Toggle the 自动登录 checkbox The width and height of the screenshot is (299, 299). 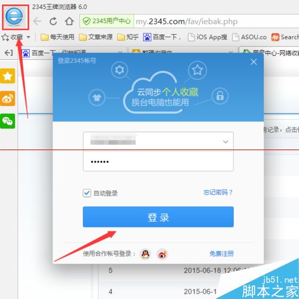pyautogui.click(x=87, y=193)
